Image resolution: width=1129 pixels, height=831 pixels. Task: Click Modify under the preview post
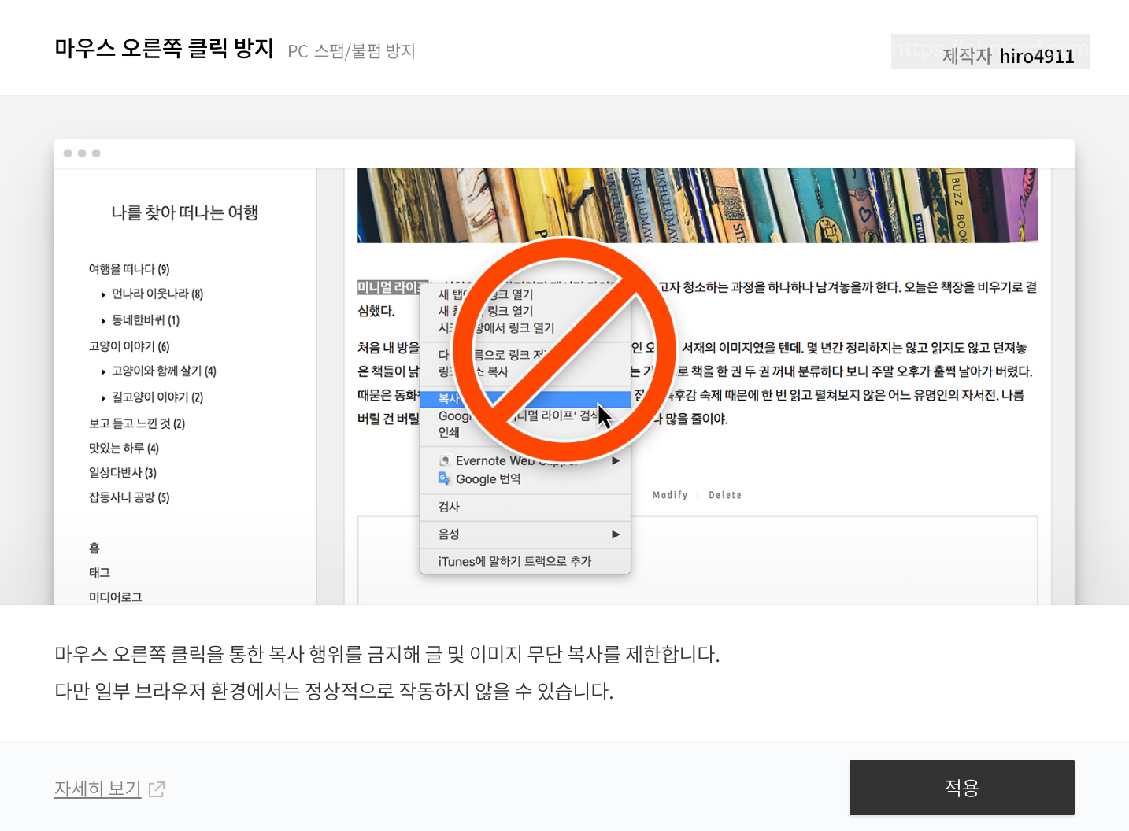[x=670, y=495]
